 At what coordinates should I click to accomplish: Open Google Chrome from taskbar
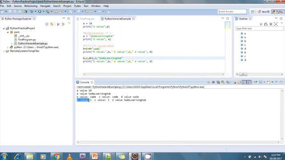click(x=57, y=156)
